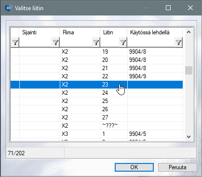
Task: Click the scrollbar down arrow
Action: click(189, 137)
